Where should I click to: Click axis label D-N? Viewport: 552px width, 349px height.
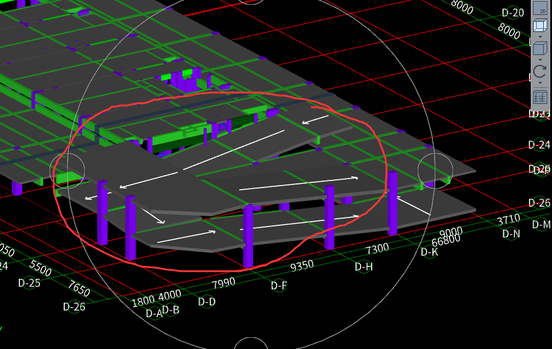click(511, 234)
